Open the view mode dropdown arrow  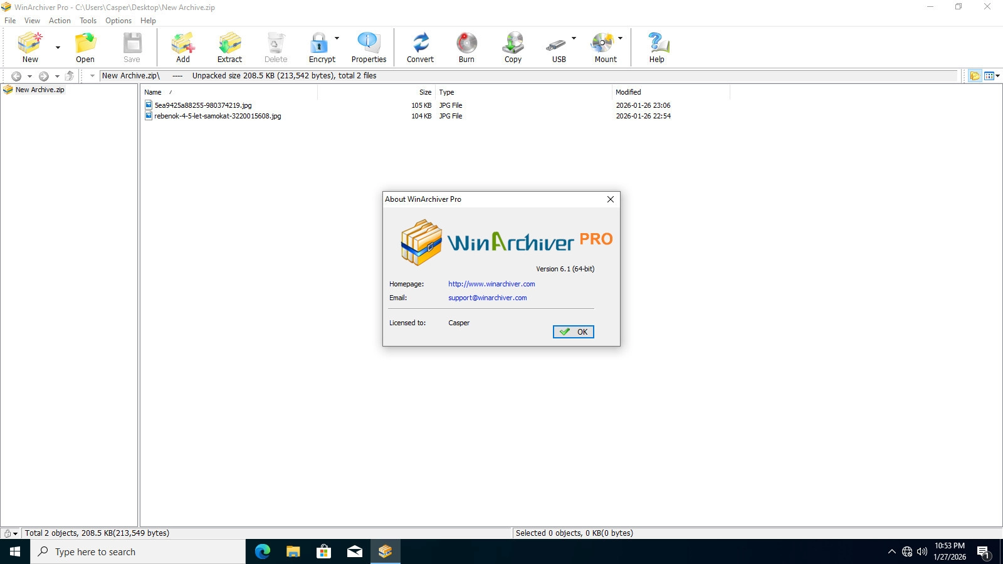997,76
